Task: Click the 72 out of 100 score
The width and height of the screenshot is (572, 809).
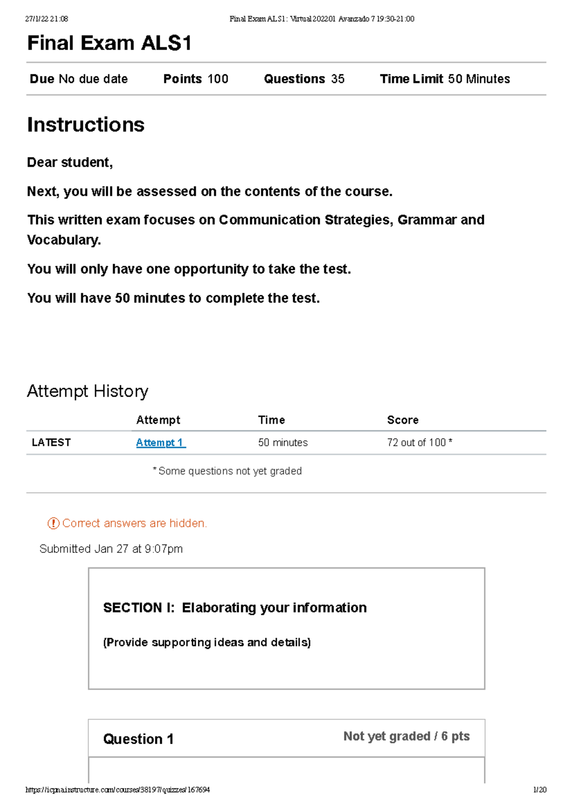Action: tap(419, 443)
